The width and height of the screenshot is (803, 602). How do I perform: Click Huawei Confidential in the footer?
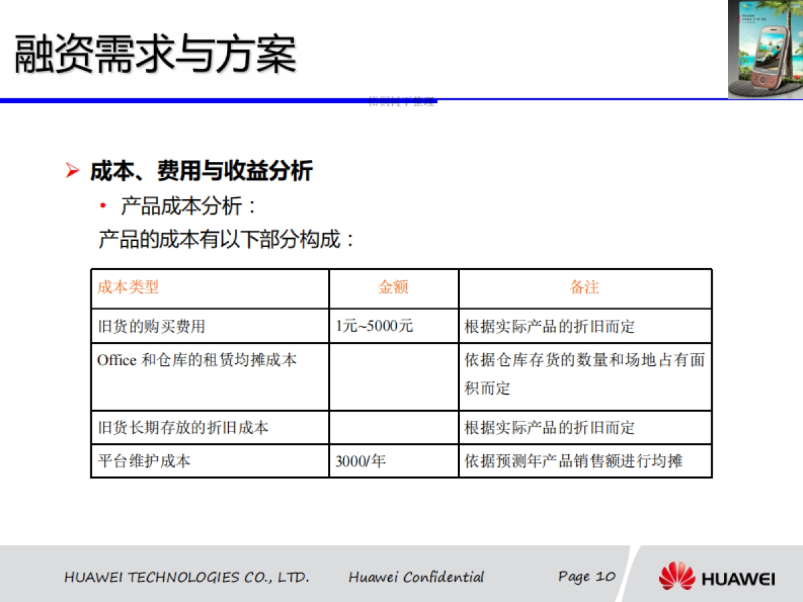tap(415, 577)
